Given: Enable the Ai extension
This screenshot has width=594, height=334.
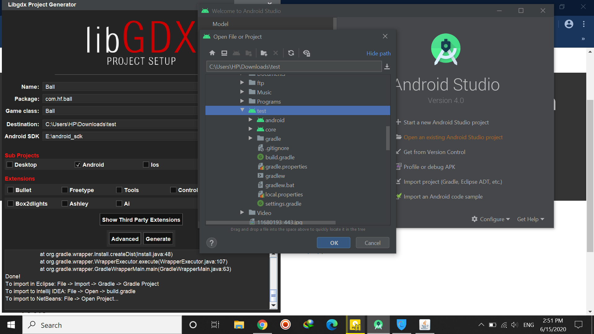Looking at the screenshot, I should pos(119,203).
